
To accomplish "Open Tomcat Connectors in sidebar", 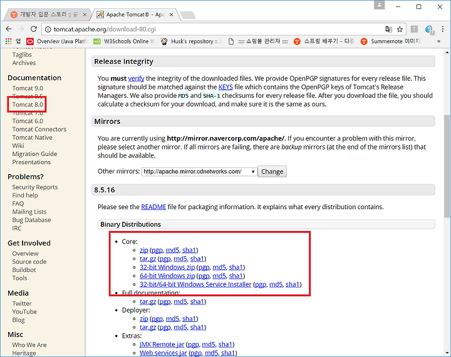I will pos(39,129).
